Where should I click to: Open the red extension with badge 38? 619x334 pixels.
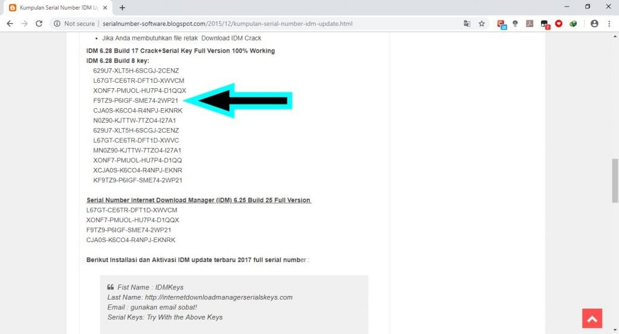click(501, 24)
